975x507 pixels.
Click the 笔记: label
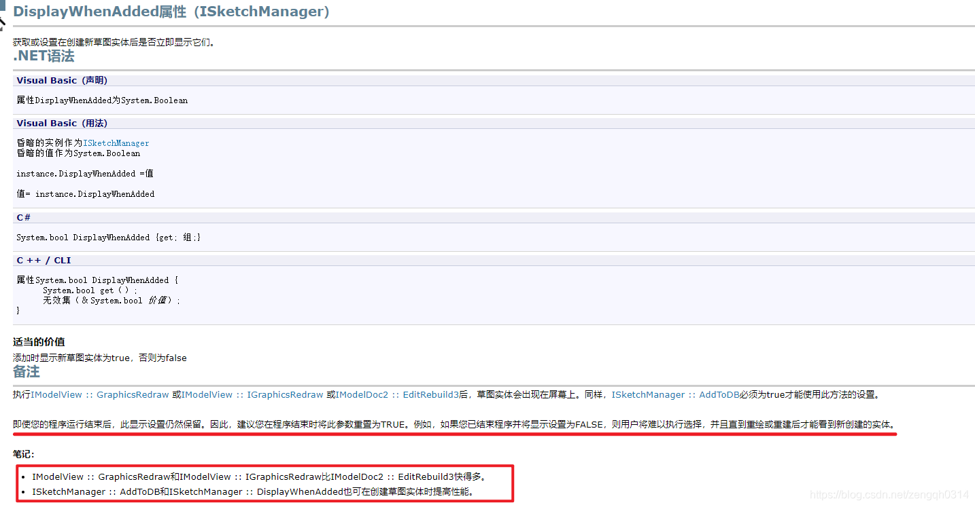[x=24, y=454]
